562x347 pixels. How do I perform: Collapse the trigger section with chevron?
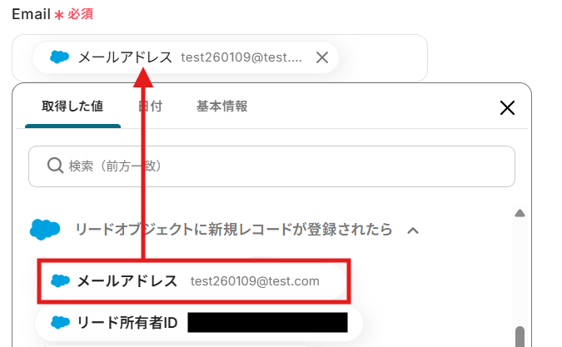(x=413, y=231)
